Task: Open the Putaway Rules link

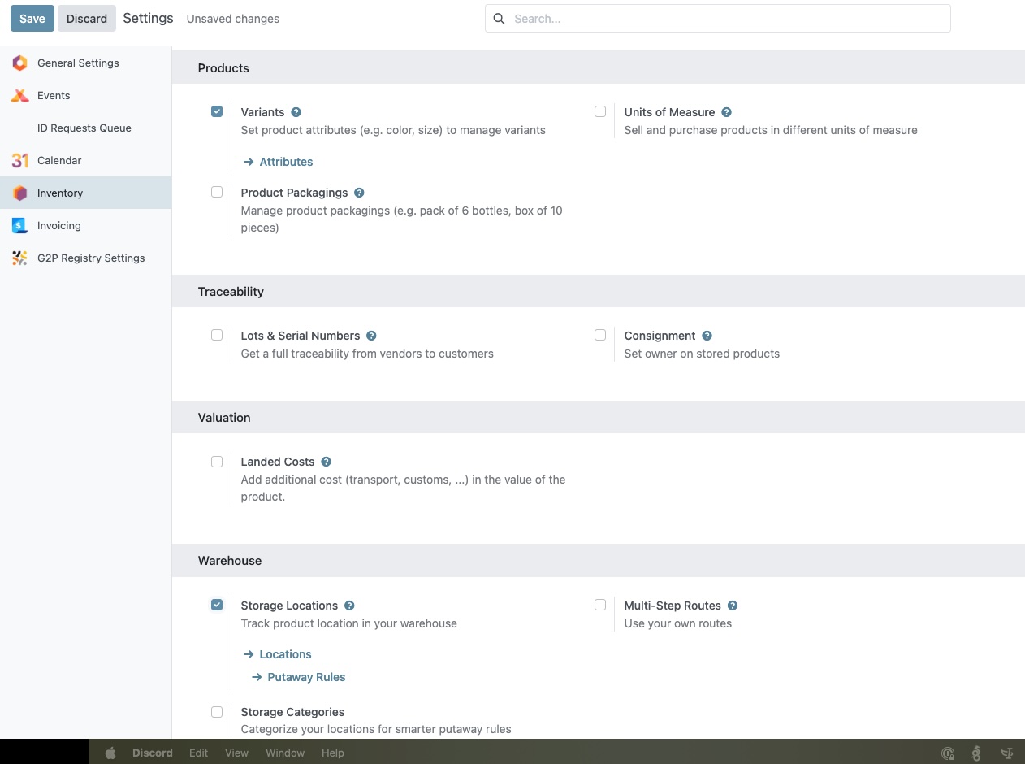Action: [x=306, y=676]
